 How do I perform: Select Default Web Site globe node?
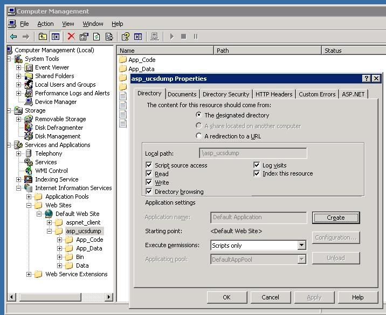77,214
